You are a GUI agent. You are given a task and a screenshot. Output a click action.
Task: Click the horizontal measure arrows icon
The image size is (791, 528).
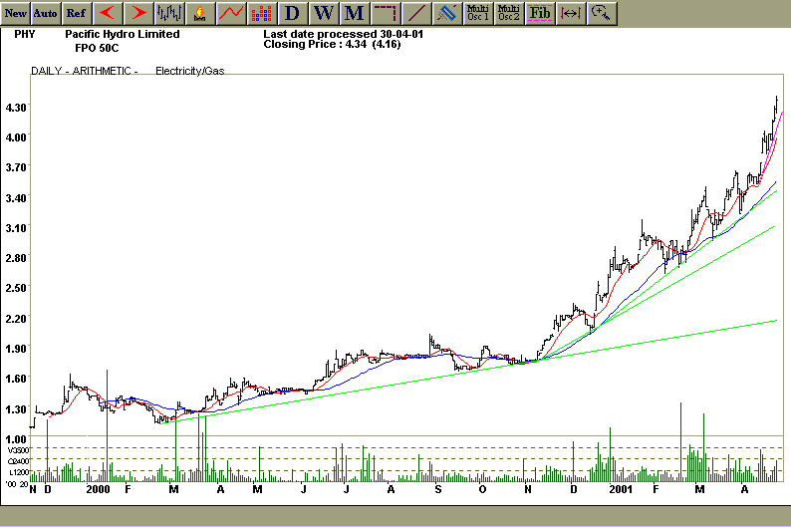pos(570,13)
